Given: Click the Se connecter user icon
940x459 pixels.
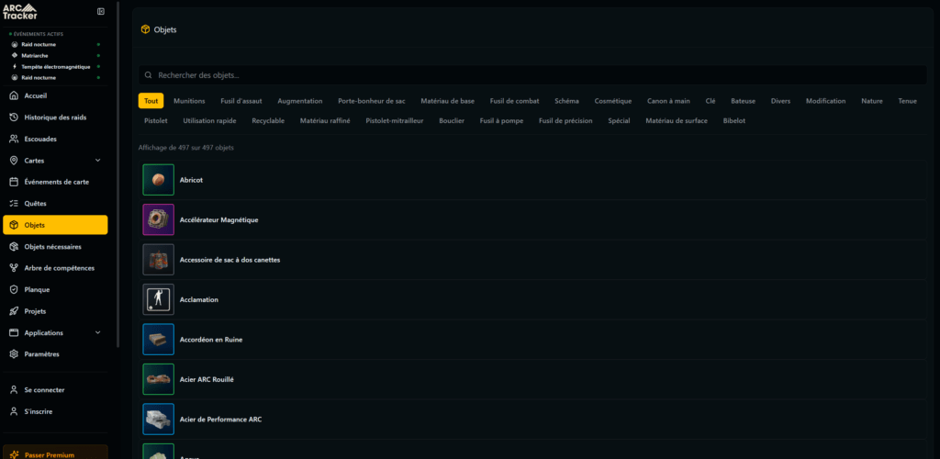Looking at the screenshot, I should (14, 390).
